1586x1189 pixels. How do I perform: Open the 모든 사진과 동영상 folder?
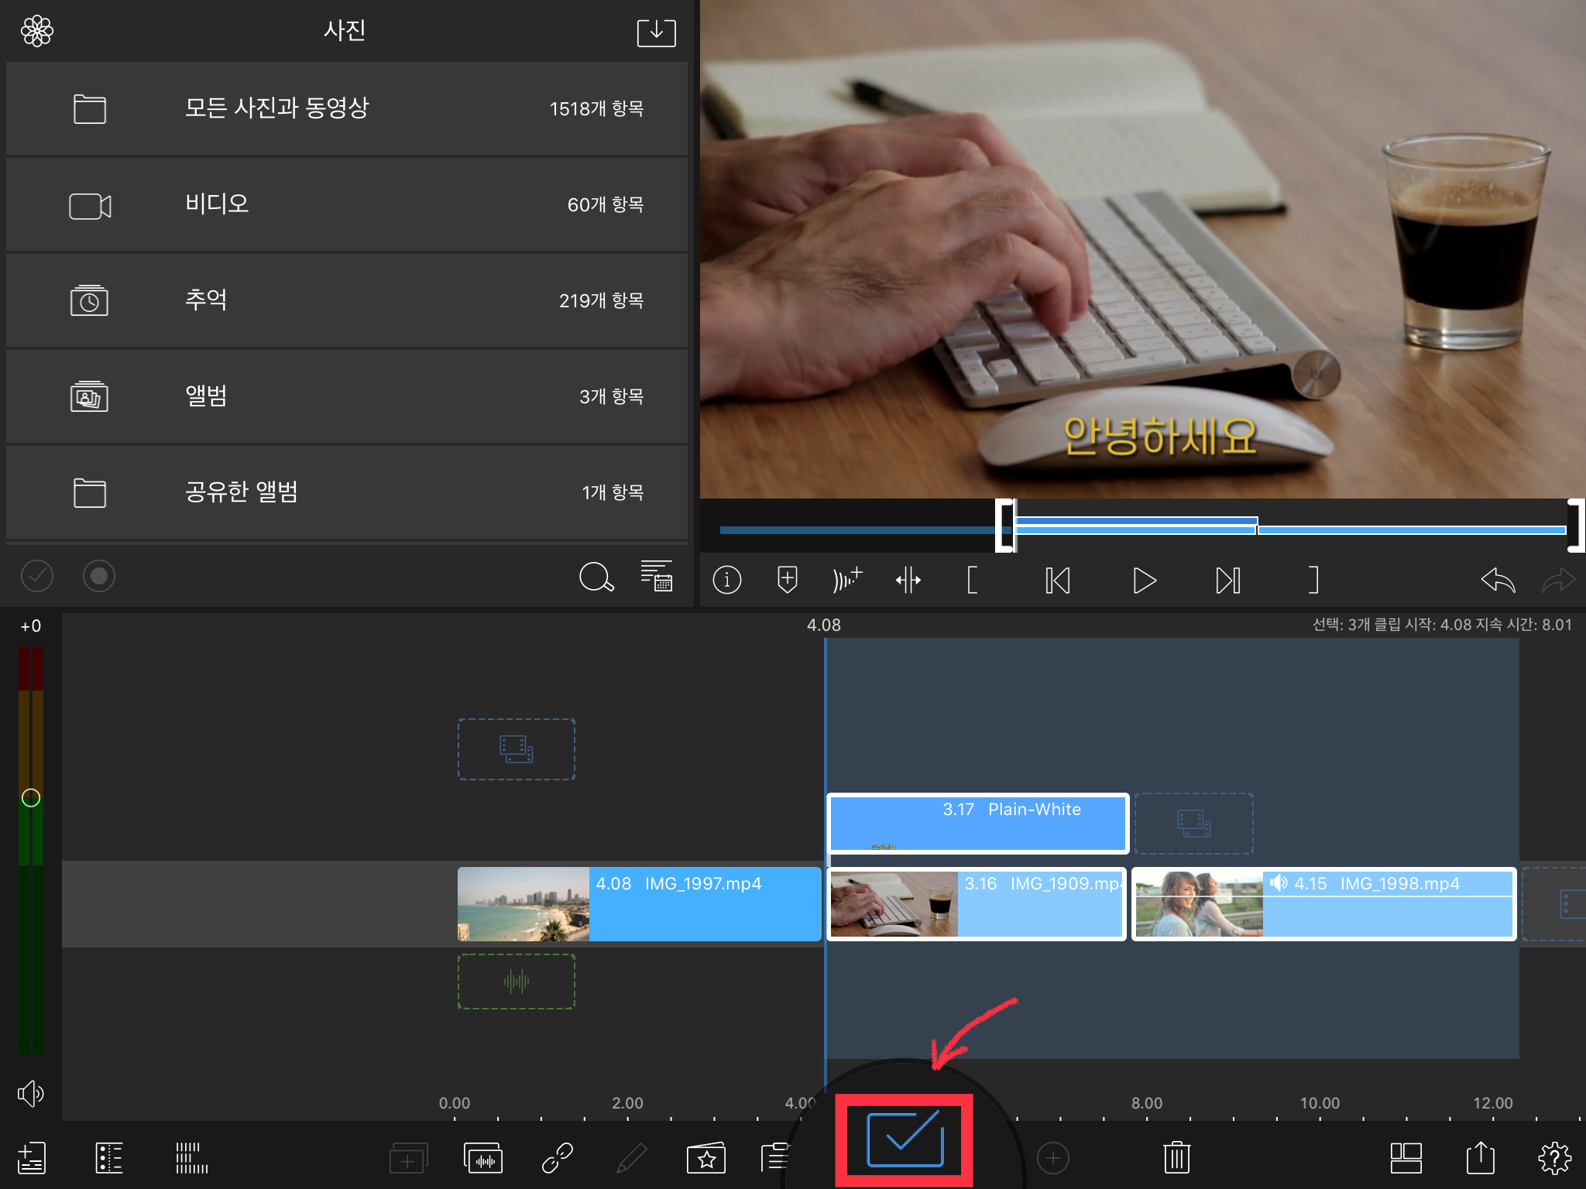pos(346,108)
